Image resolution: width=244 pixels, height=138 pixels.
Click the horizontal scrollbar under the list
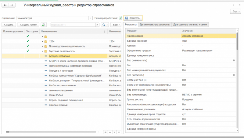pos(51,132)
